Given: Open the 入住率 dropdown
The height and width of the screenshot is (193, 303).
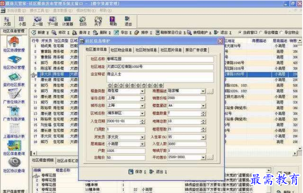Looking at the screenshot, I should 203,137.
